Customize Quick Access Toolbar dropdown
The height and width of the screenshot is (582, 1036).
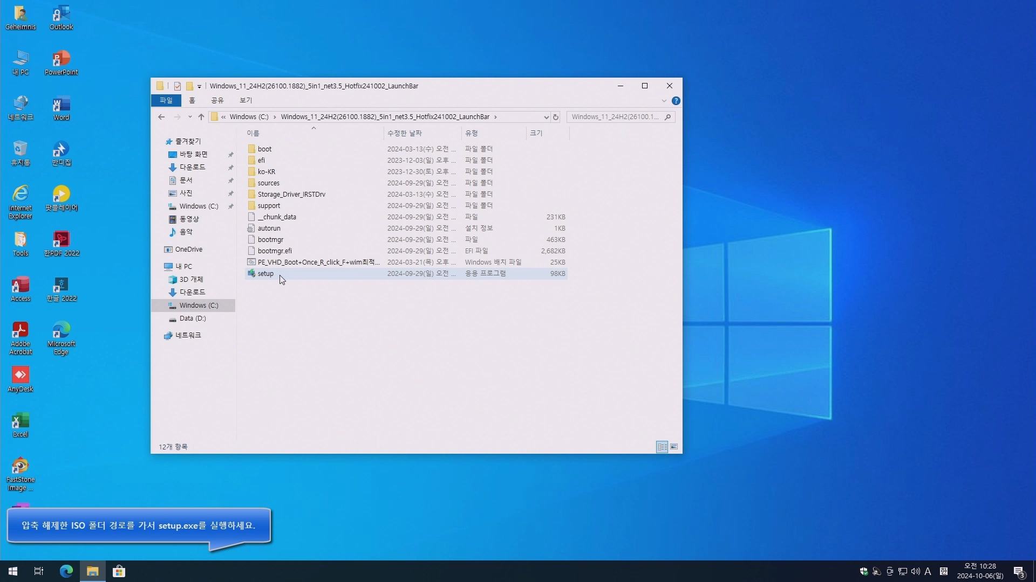tap(199, 86)
